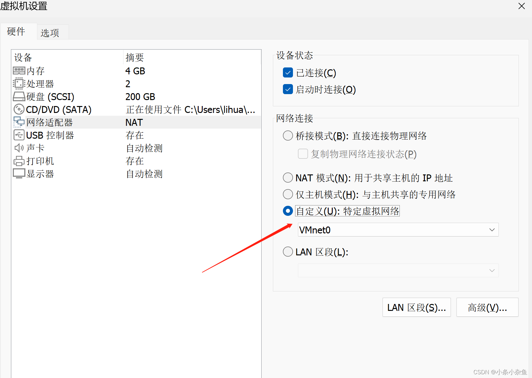Click the processor count value 2
532x378 pixels.
[x=128, y=84]
